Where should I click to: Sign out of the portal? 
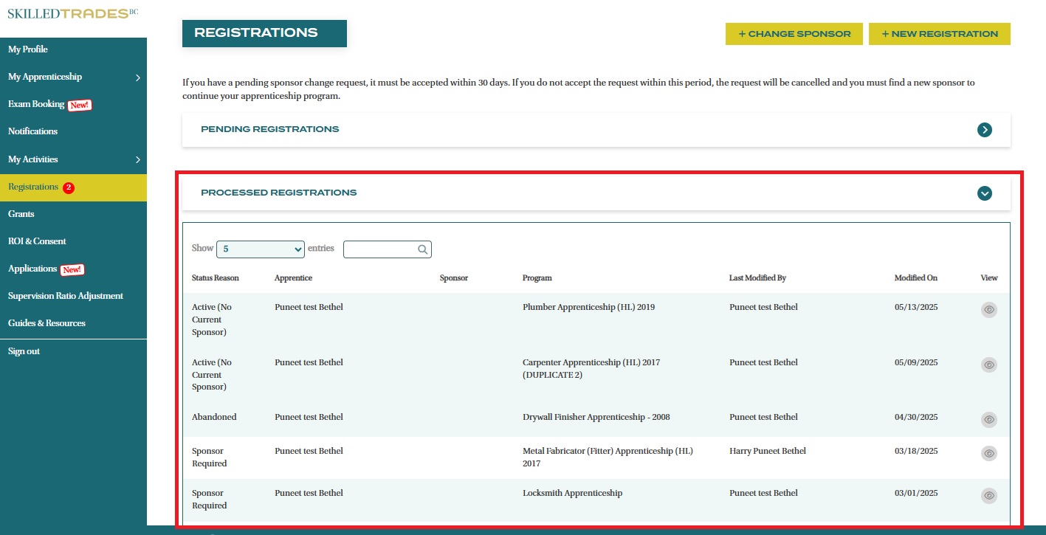(24, 351)
